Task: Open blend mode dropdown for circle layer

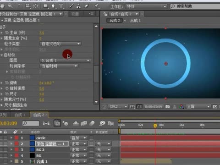Action: point(79,138)
